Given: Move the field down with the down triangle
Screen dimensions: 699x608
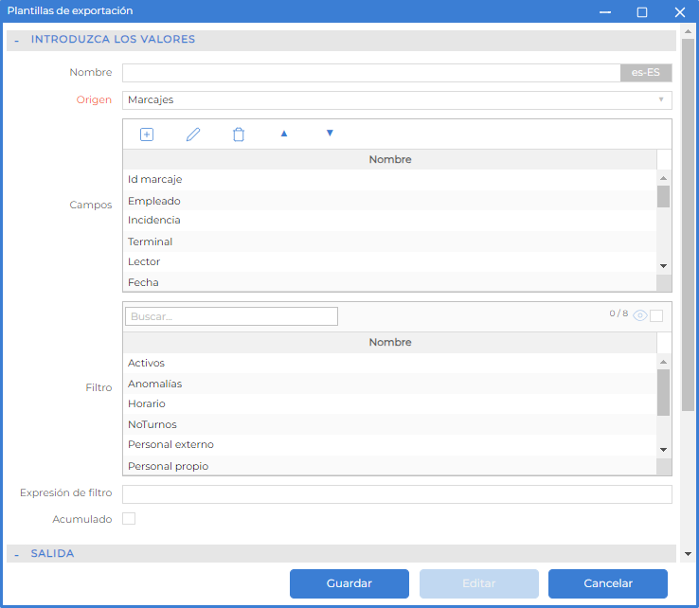Looking at the screenshot, I should [x=330, y=133].
